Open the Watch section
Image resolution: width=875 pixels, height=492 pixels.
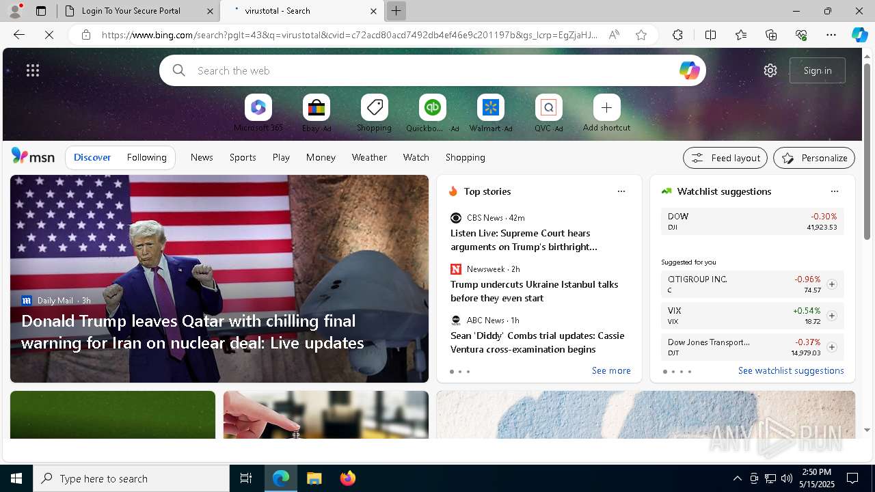coord(416,157)
